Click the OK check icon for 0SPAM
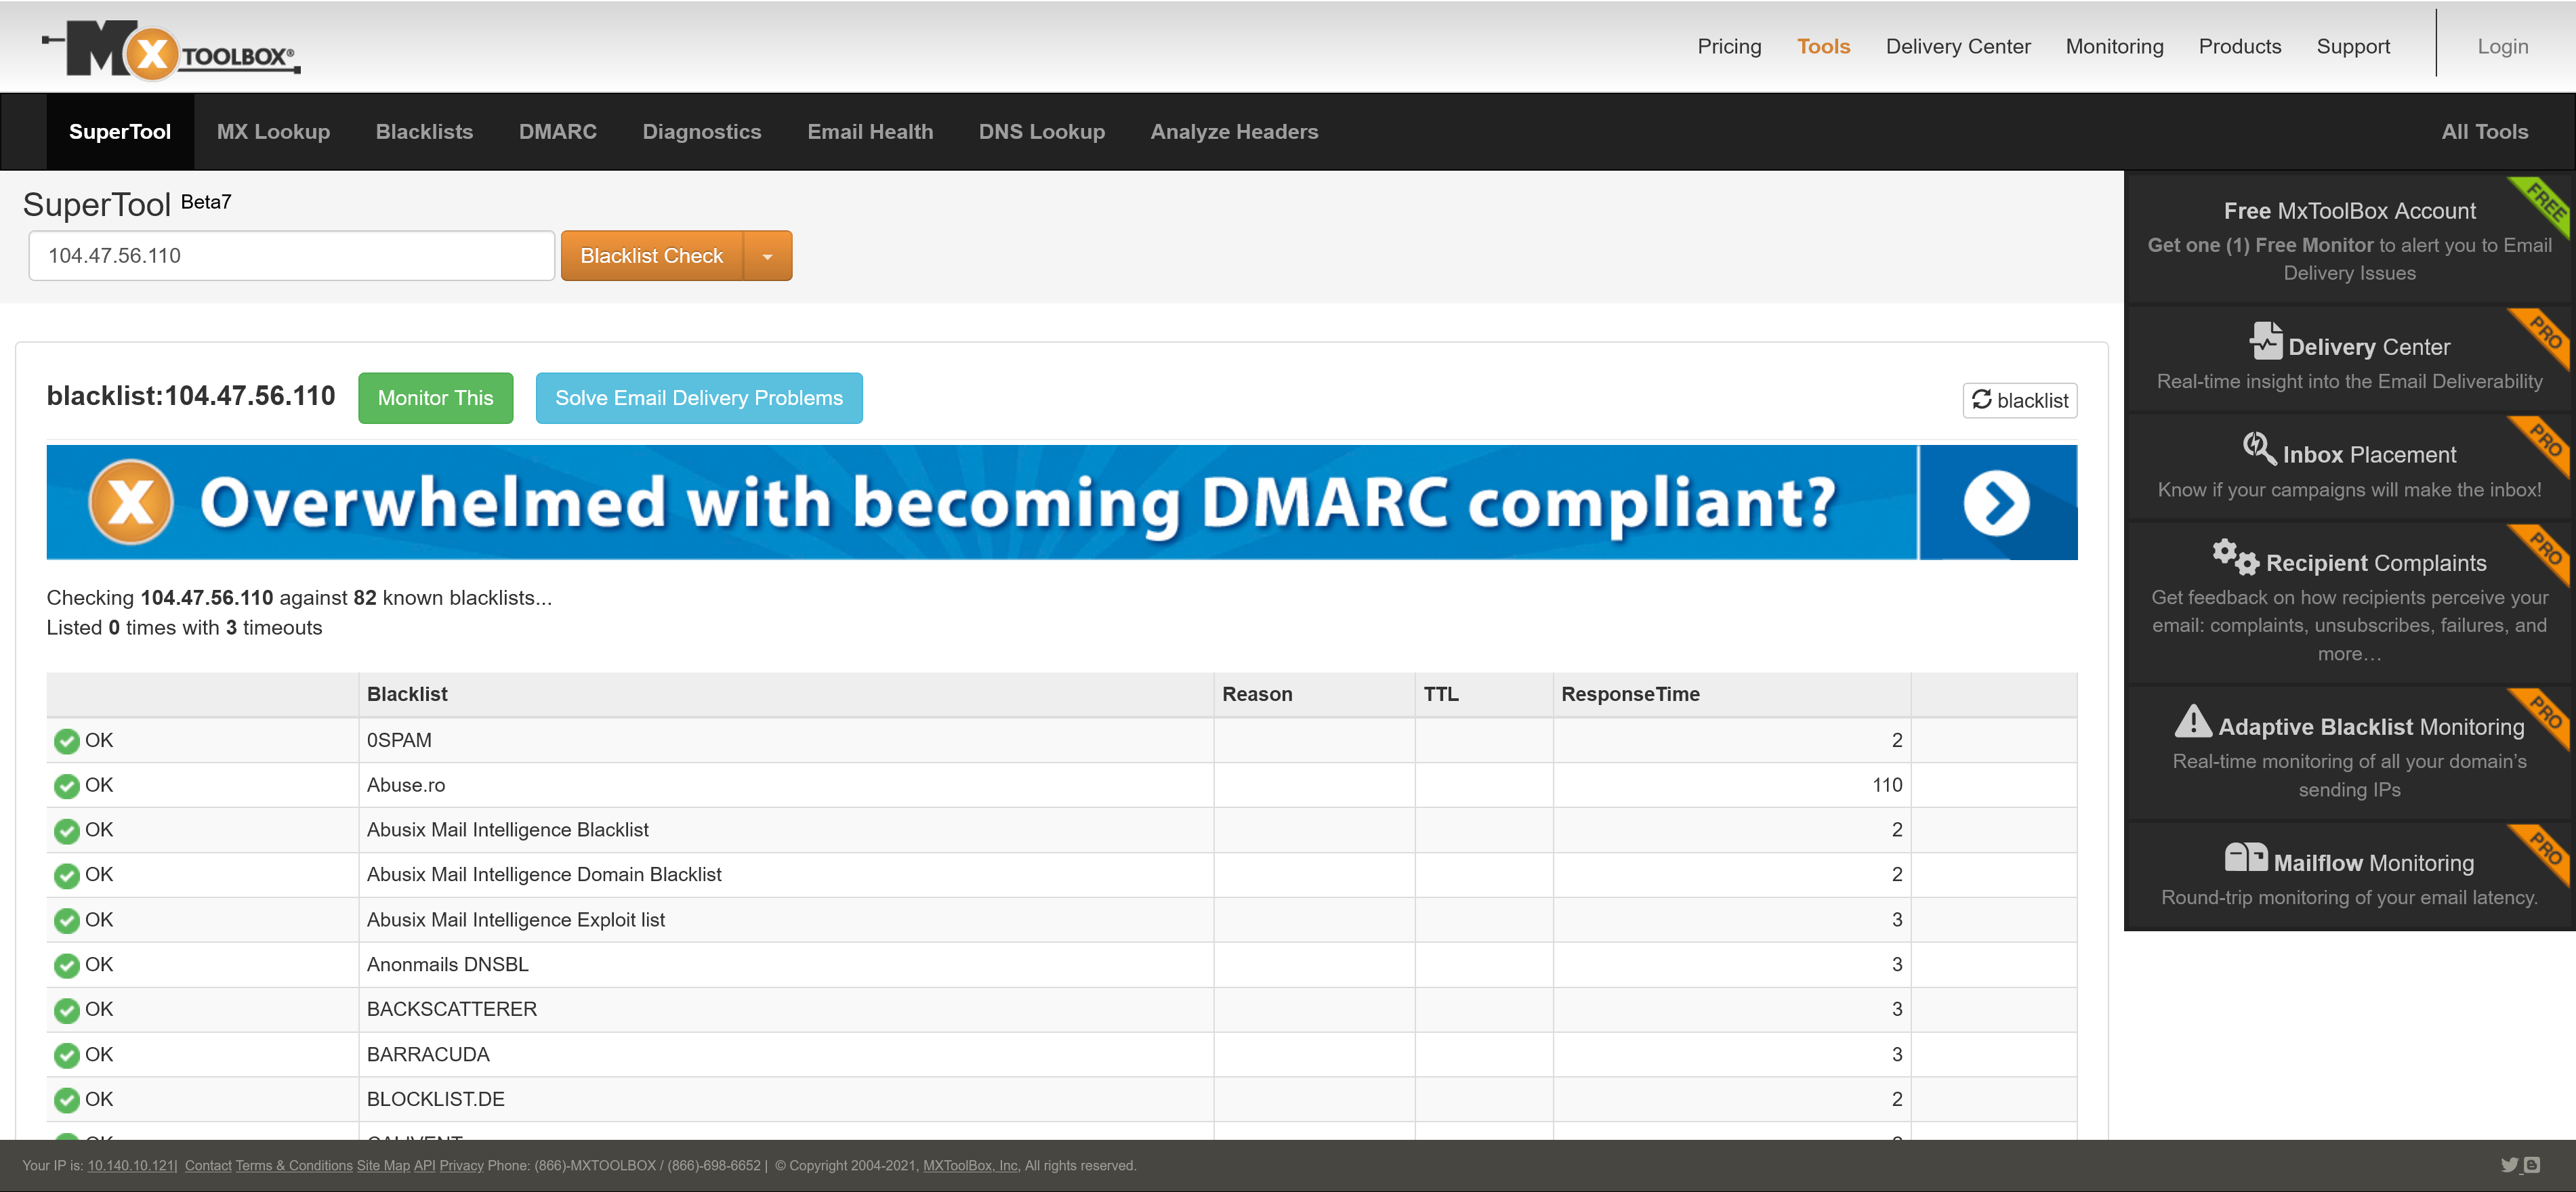This screenshot has height=1192, width=2576. [67, 741]
